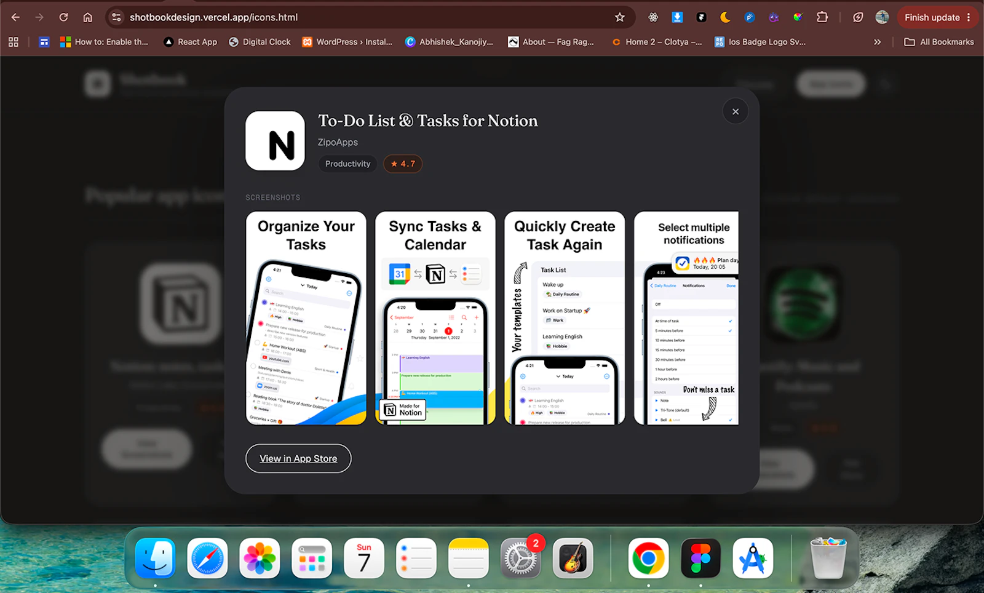The height and width of the screenshot is (593, 984).
Task: Open the blue download extension icon
Action: coord(677,17)
